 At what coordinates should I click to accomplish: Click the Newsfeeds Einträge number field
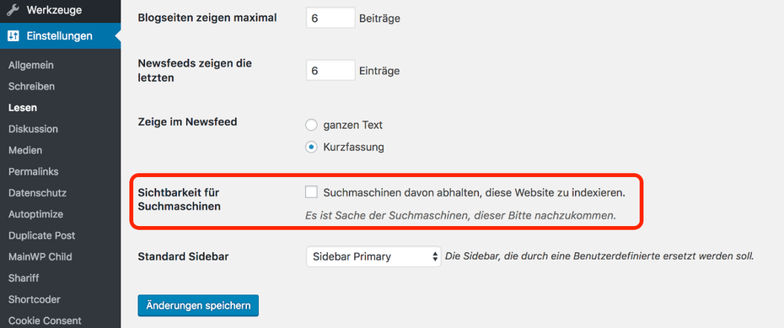click(330, 71)
